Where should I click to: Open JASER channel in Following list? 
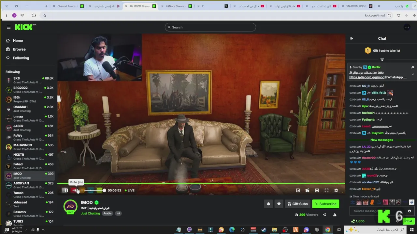coord(29,128)
